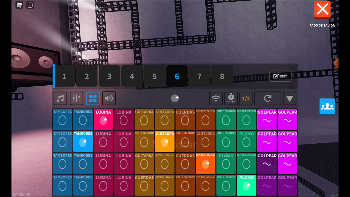
Task: Open the Roblox chat icon
Action: pyautogui.click(x=30, y=5)
